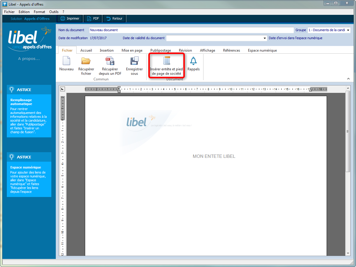Switch to Espace numérique tab
Viewport: 356px width, 267px height.
pos(262,50)
